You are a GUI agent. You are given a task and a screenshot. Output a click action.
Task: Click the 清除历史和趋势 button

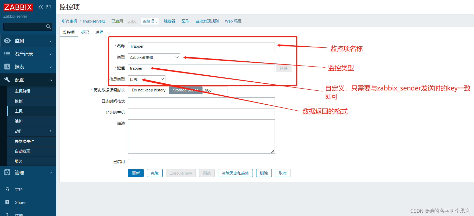[x=235, y=173]
